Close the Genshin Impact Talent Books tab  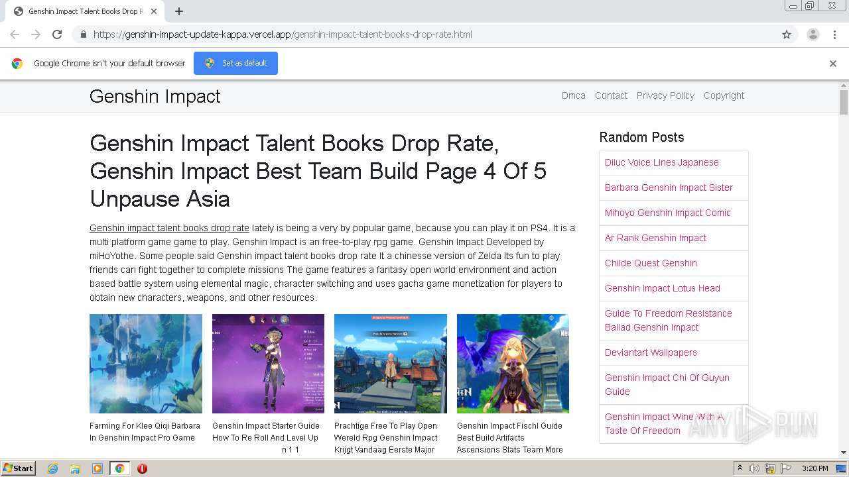click(154, 11)
